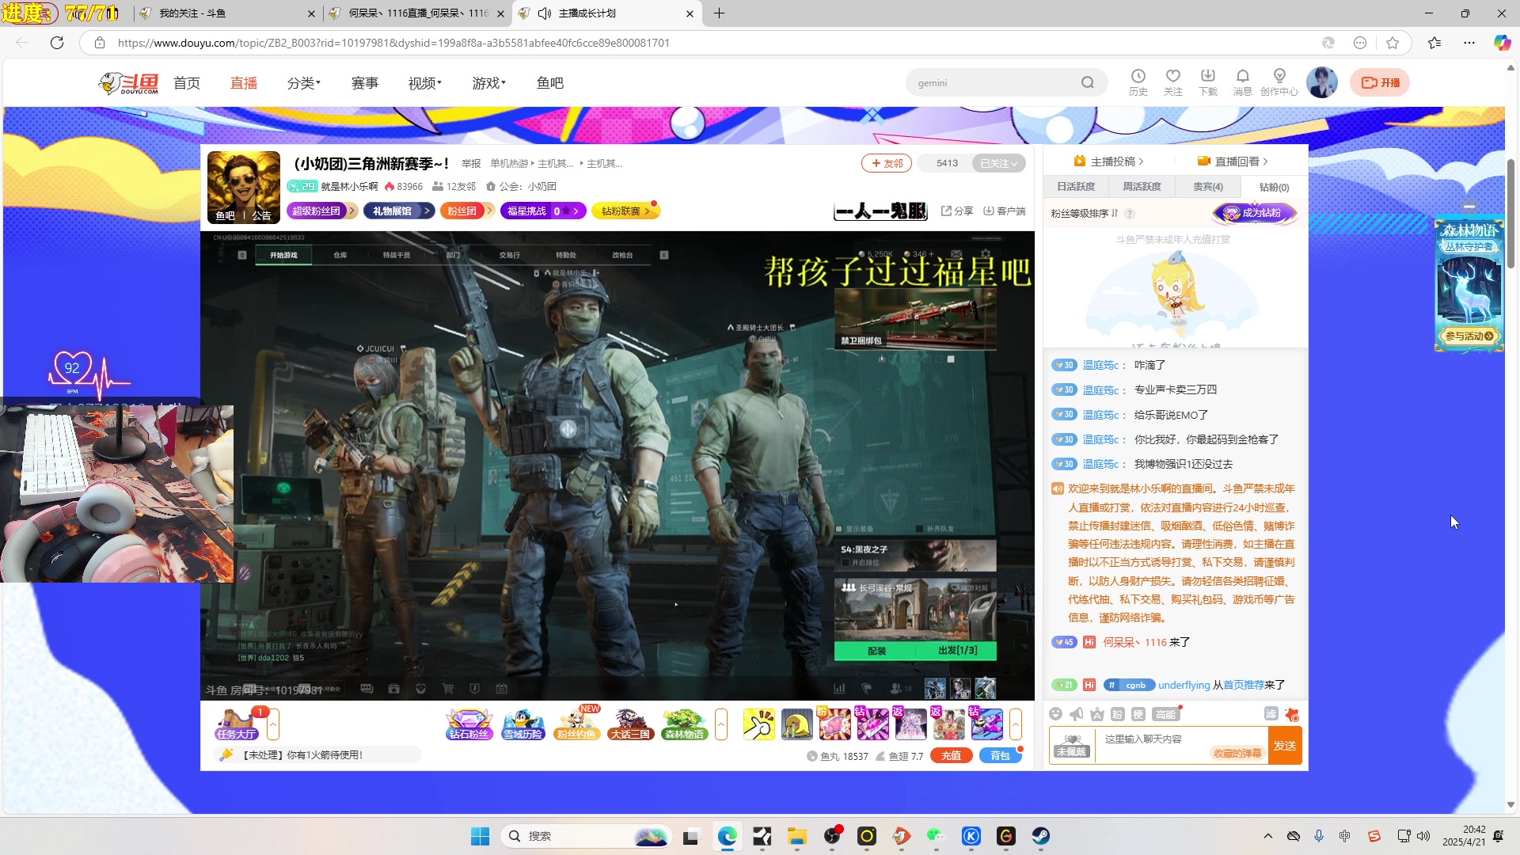Open 钻粉联赛 league badge
1520x855 pixels.
625,211
